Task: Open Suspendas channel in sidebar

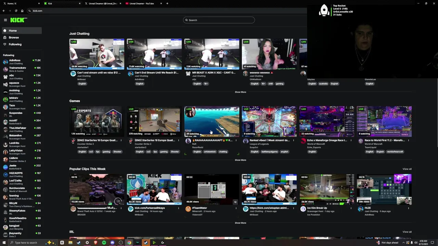Action: [x=22, y=114]
